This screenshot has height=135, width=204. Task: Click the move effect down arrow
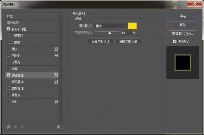[22, 127]
